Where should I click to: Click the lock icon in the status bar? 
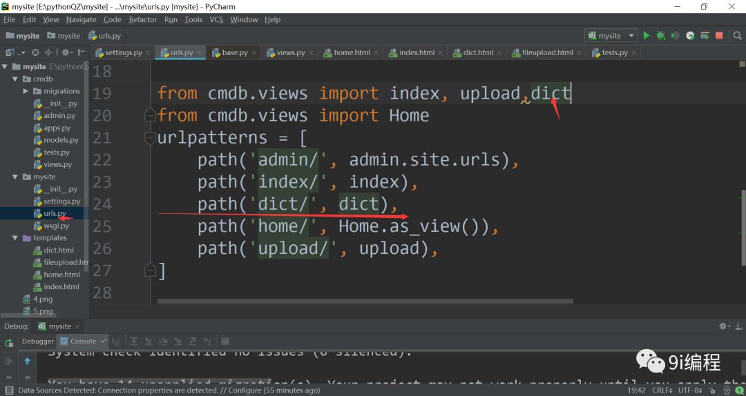(713, 390)
